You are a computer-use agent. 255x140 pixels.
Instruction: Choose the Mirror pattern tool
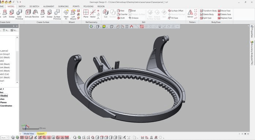point(190,13)
